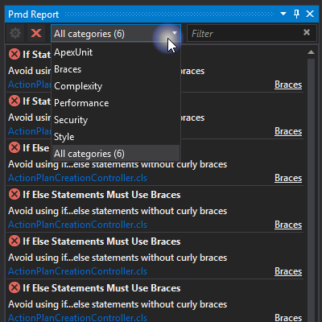
Task: Toggle the pin icon on the Pmd Report panel
Action: pos(296,14)
